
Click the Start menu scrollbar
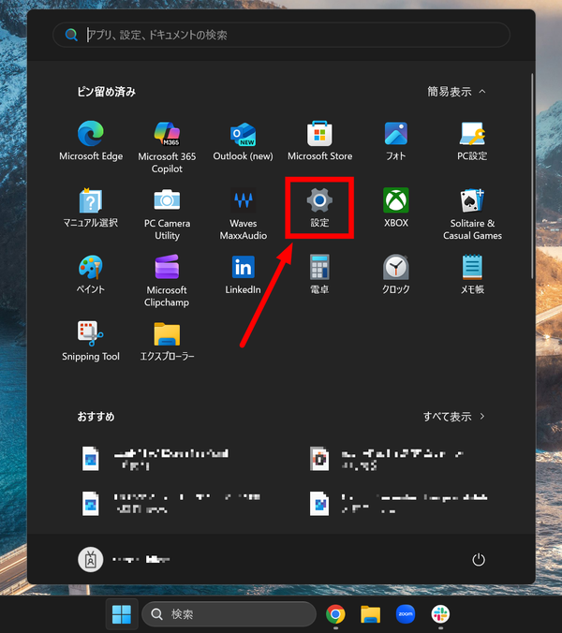tap(532, 176)
